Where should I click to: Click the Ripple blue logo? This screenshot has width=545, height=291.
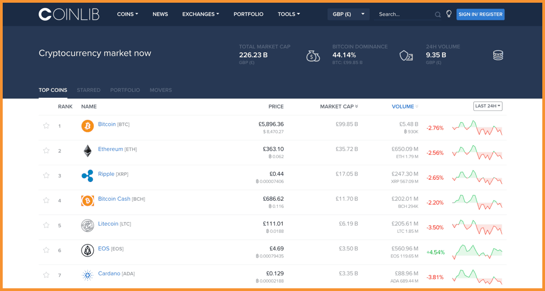pos(87,176)
